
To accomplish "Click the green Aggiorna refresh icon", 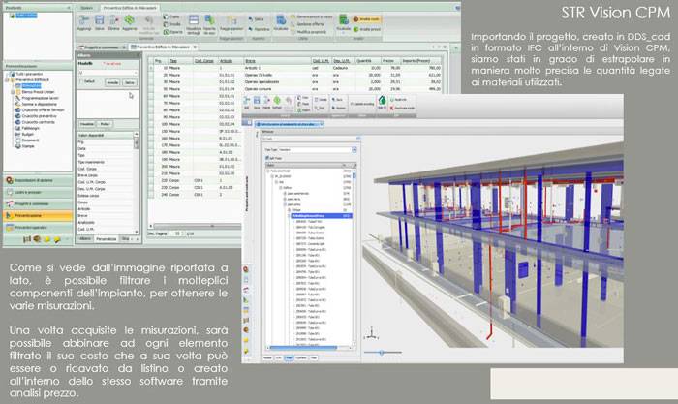I will (x=129, y=20).
